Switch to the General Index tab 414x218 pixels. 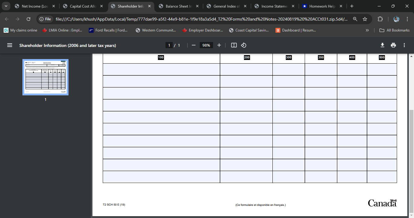click(227, 6)
